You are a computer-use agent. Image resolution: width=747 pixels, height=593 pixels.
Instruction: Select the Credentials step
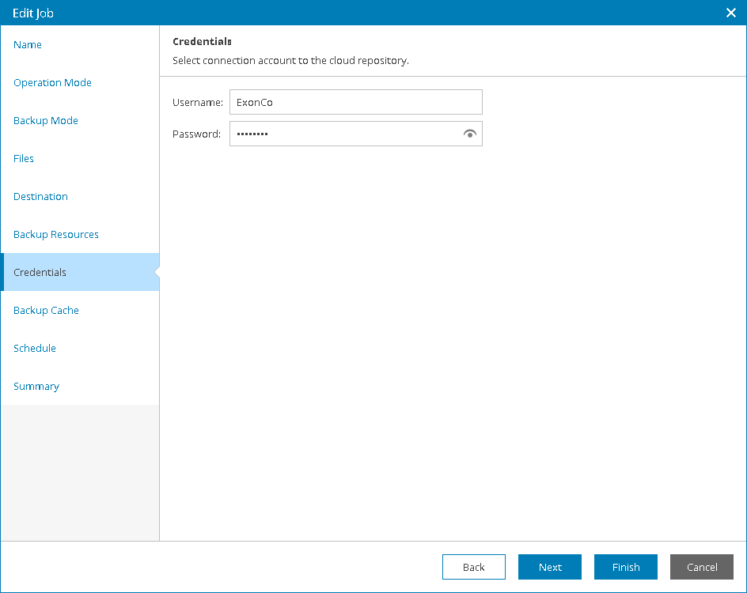point(80,272)
